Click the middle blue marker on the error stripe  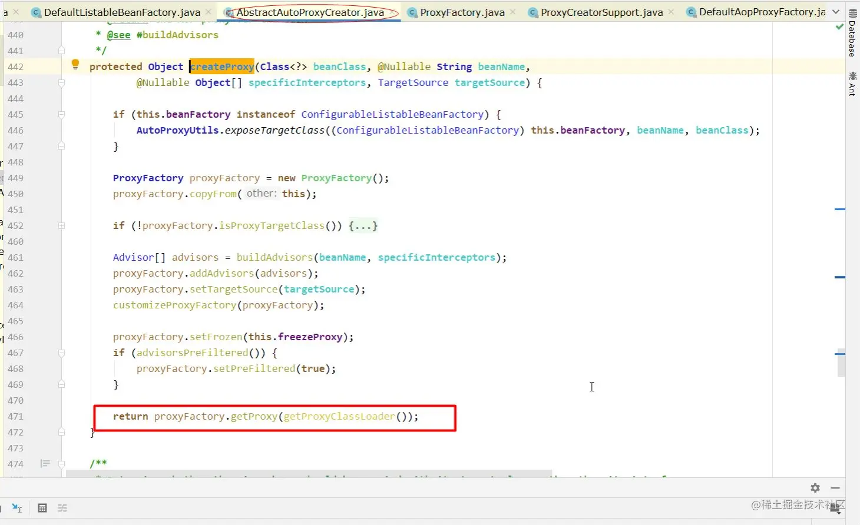tap(840, 277)
